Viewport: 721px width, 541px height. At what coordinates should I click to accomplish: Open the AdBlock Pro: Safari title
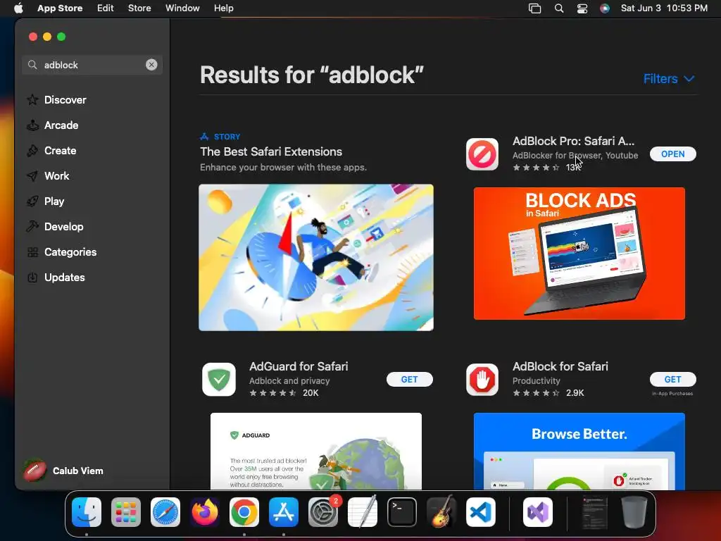point(573,141)
